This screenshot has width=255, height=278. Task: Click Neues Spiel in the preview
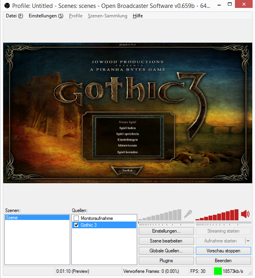click(127, 122)
